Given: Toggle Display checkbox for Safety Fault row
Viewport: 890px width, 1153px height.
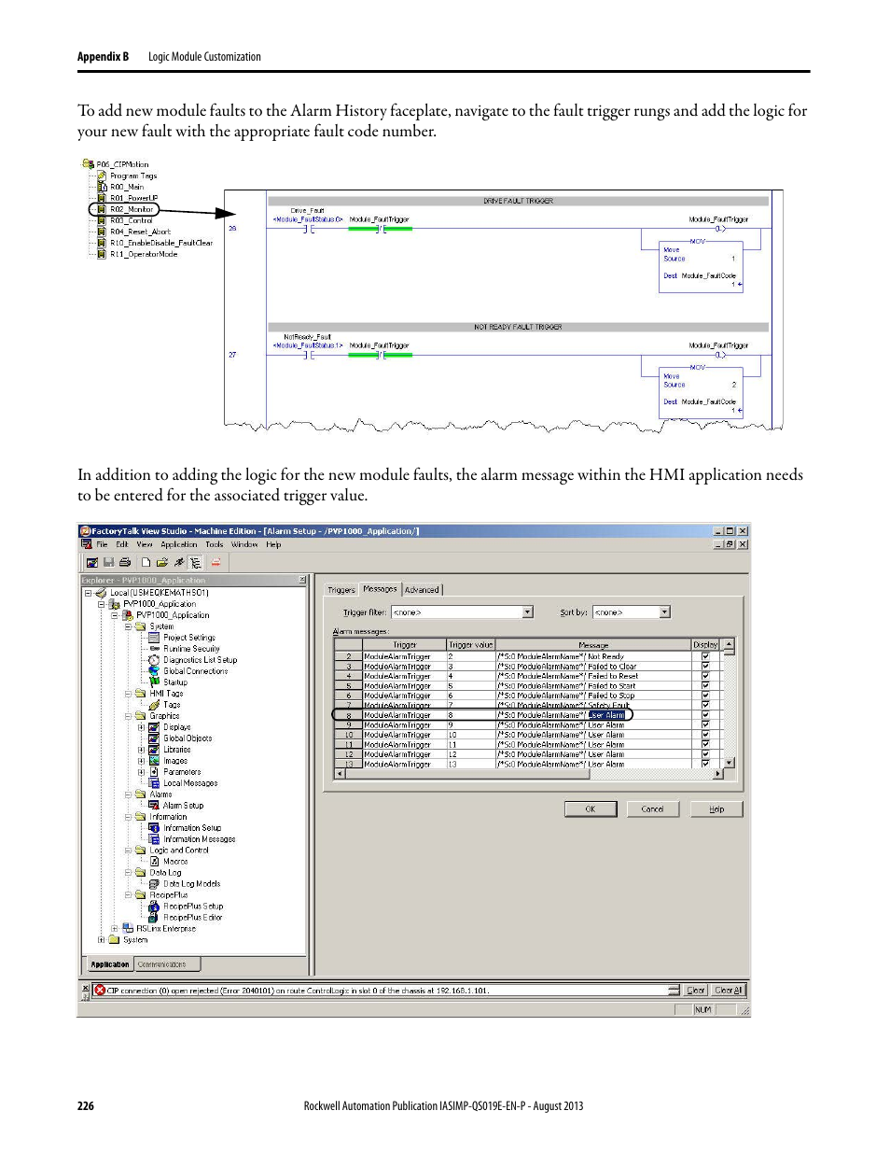Looking at the screenshot, I should pos(705,705).
